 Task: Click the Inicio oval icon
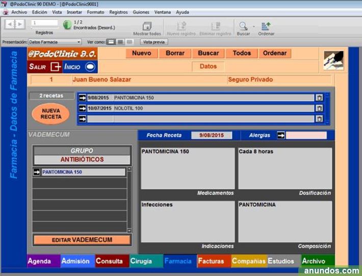(90, 67)
